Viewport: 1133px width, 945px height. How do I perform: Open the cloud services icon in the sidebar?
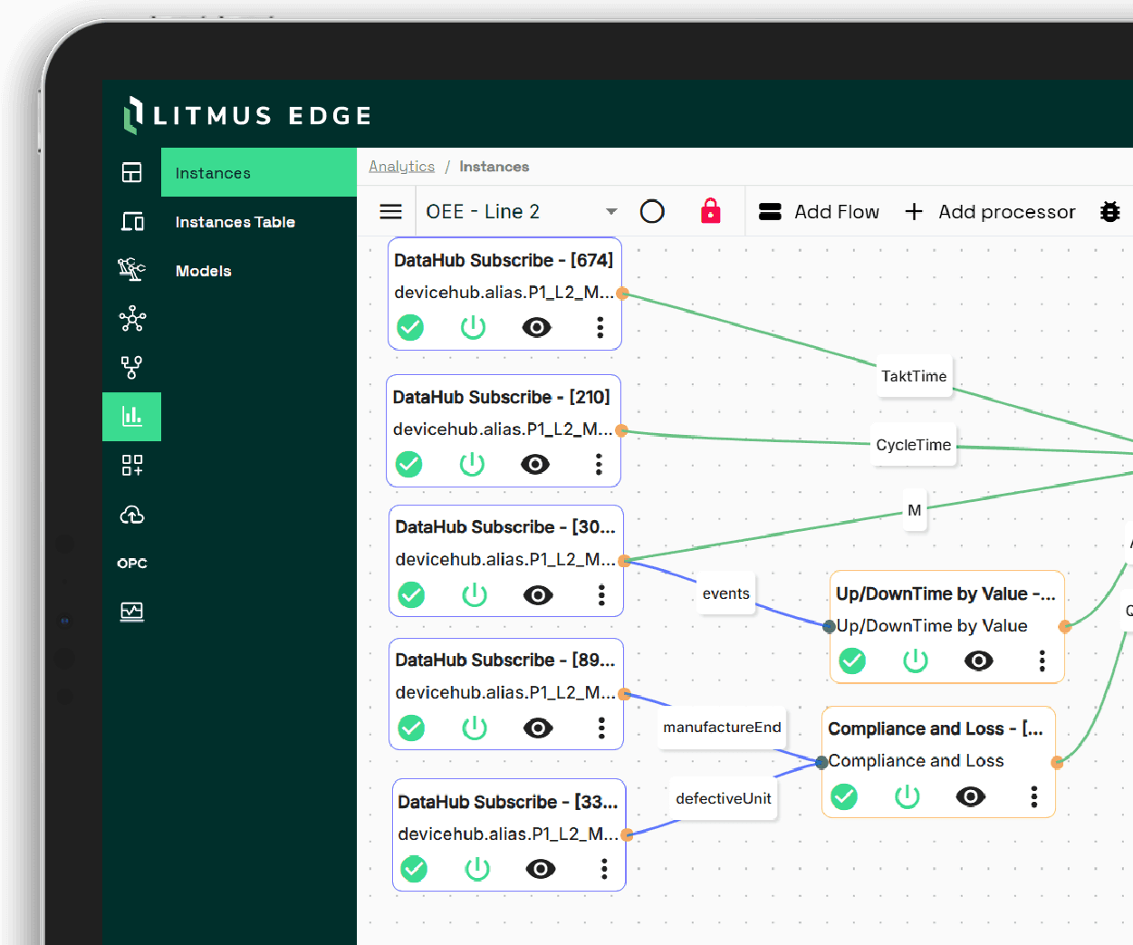pos(131,514)
